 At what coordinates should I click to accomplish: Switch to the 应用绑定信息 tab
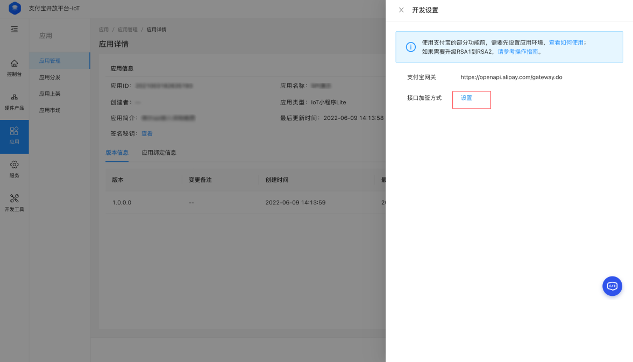159,153
